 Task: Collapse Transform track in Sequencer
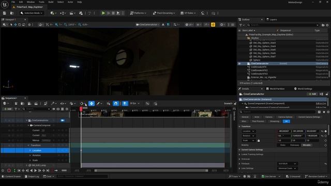[x=28, y=145]
